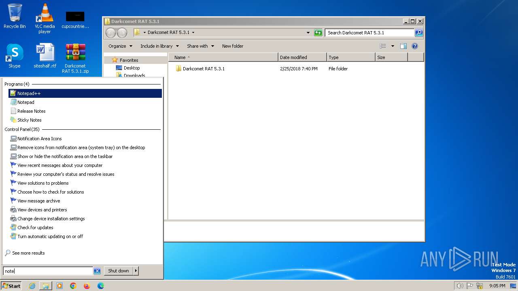Open the Organize menu
The height and width of the screenshot is (291, 518).
(x=120, y=46)
